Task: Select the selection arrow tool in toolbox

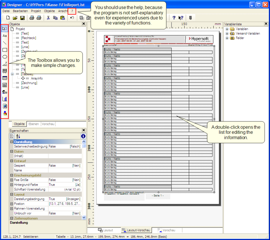Action: click(5, 28)
